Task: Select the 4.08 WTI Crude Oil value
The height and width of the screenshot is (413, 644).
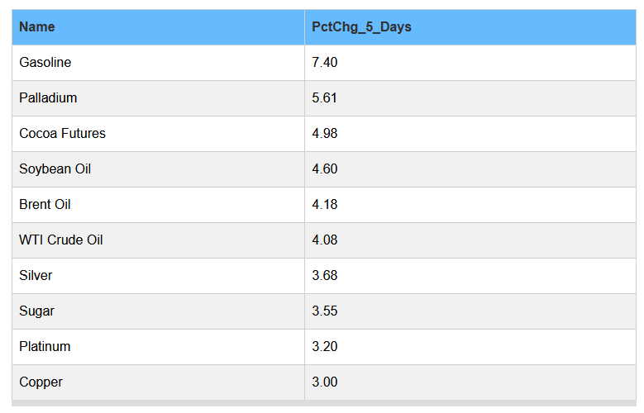Action: tap(325, 240)
